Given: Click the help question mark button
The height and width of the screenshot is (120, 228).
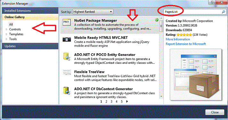Looking at the screenshot, I should (x=212, y=2).
